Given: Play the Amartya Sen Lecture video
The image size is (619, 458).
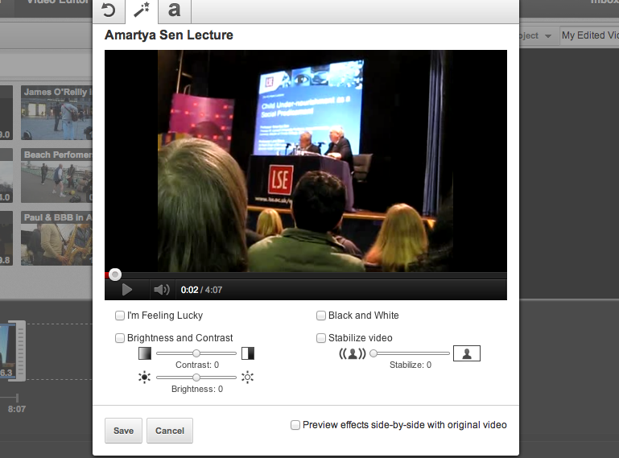Looking at the screenshot, I should click(126, 290).
